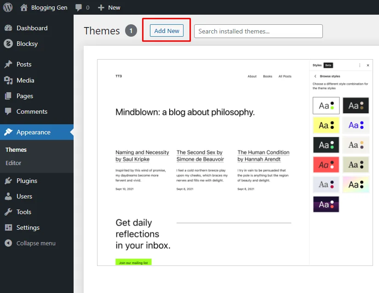Click the WordPress logo in admin bar
The image size is (379, 293).
[x=8, y=7]
